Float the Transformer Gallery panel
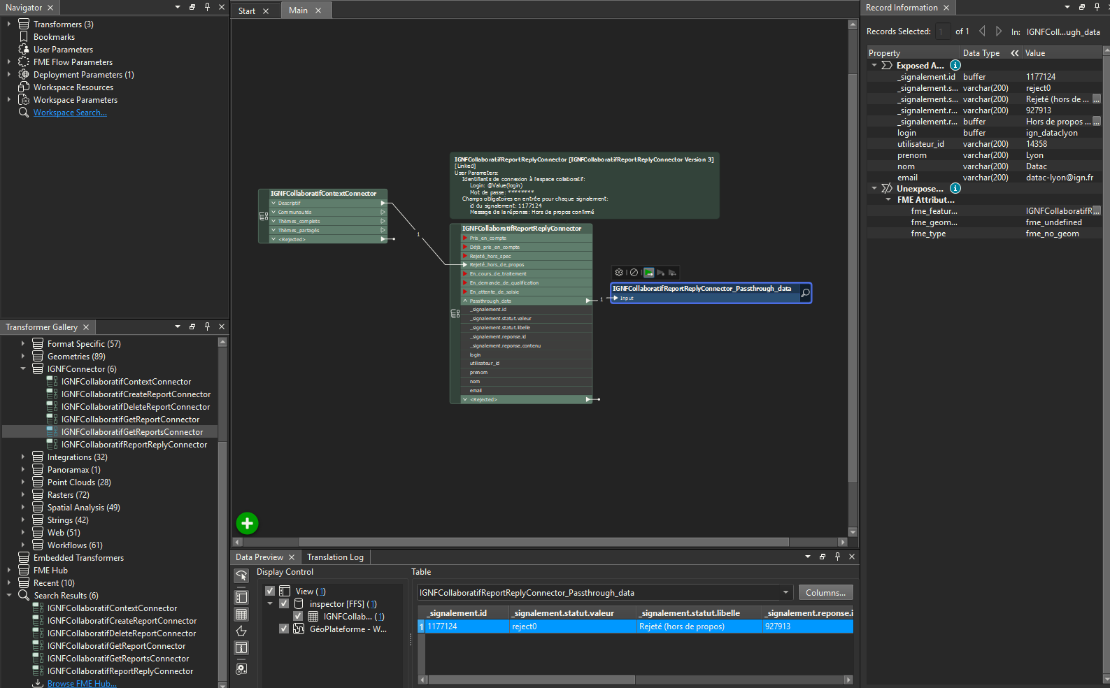This screenshot has width=1110, height=688. [x=192, y=327]
